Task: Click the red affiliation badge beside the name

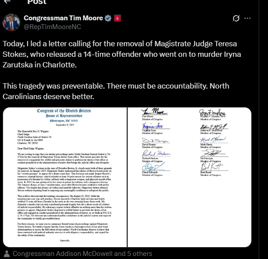Action: click(x=117, y=18)
